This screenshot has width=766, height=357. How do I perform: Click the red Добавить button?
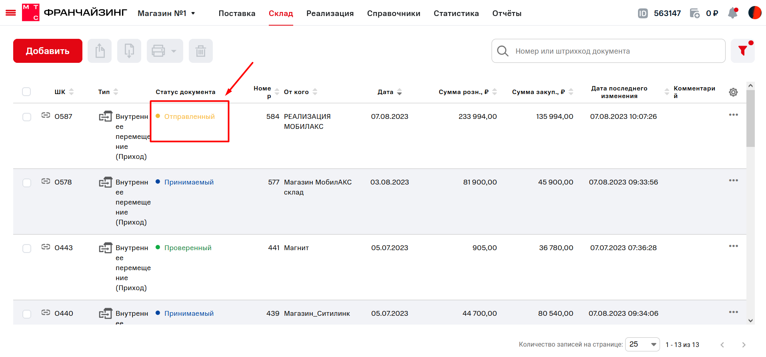48,51
